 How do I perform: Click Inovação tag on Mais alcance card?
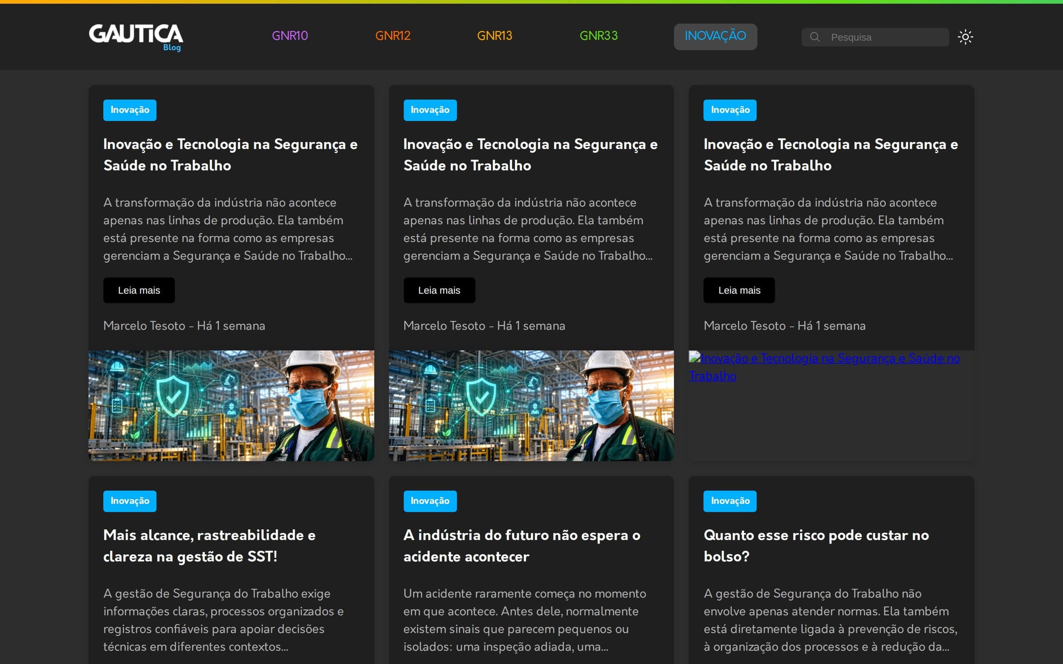point(130,501)
